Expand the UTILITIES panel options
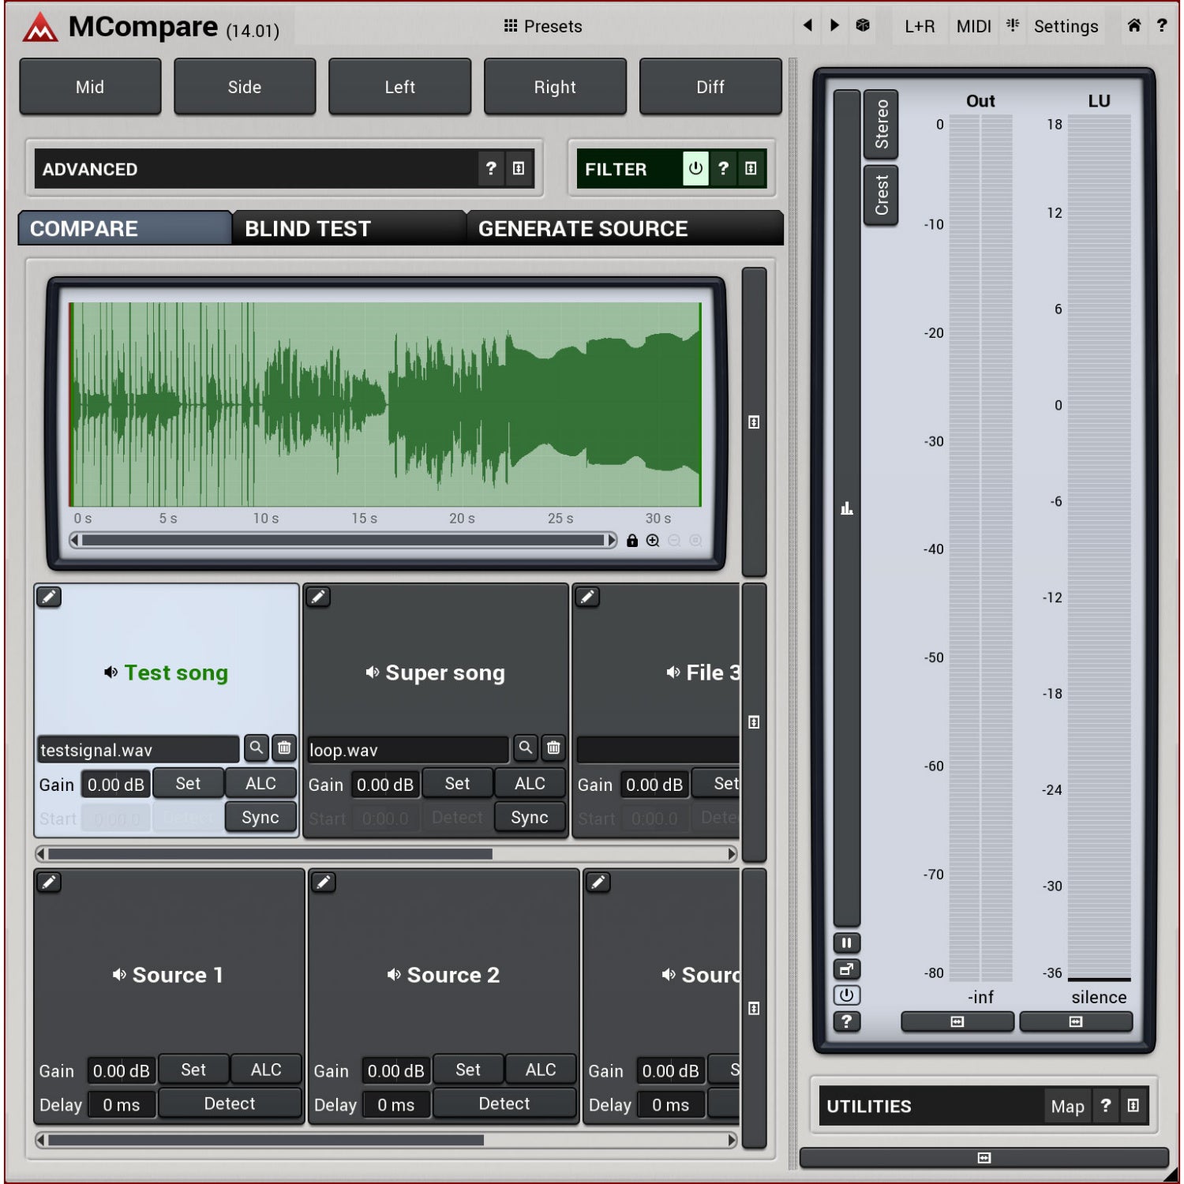 (x=1133, y=1106)
